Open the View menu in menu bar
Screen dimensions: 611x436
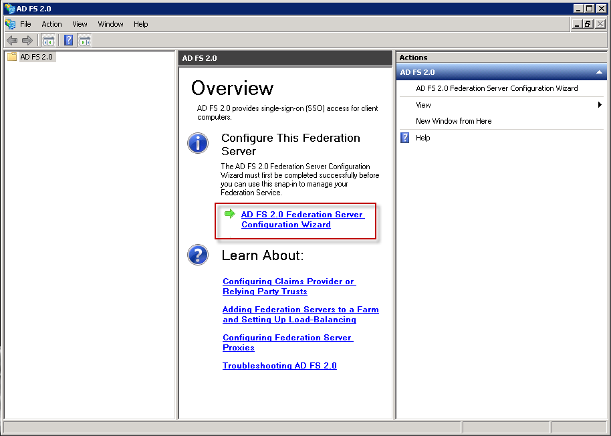(x=80, y=24)
